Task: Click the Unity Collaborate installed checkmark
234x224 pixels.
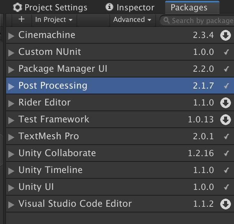Action: click(226, 153)
